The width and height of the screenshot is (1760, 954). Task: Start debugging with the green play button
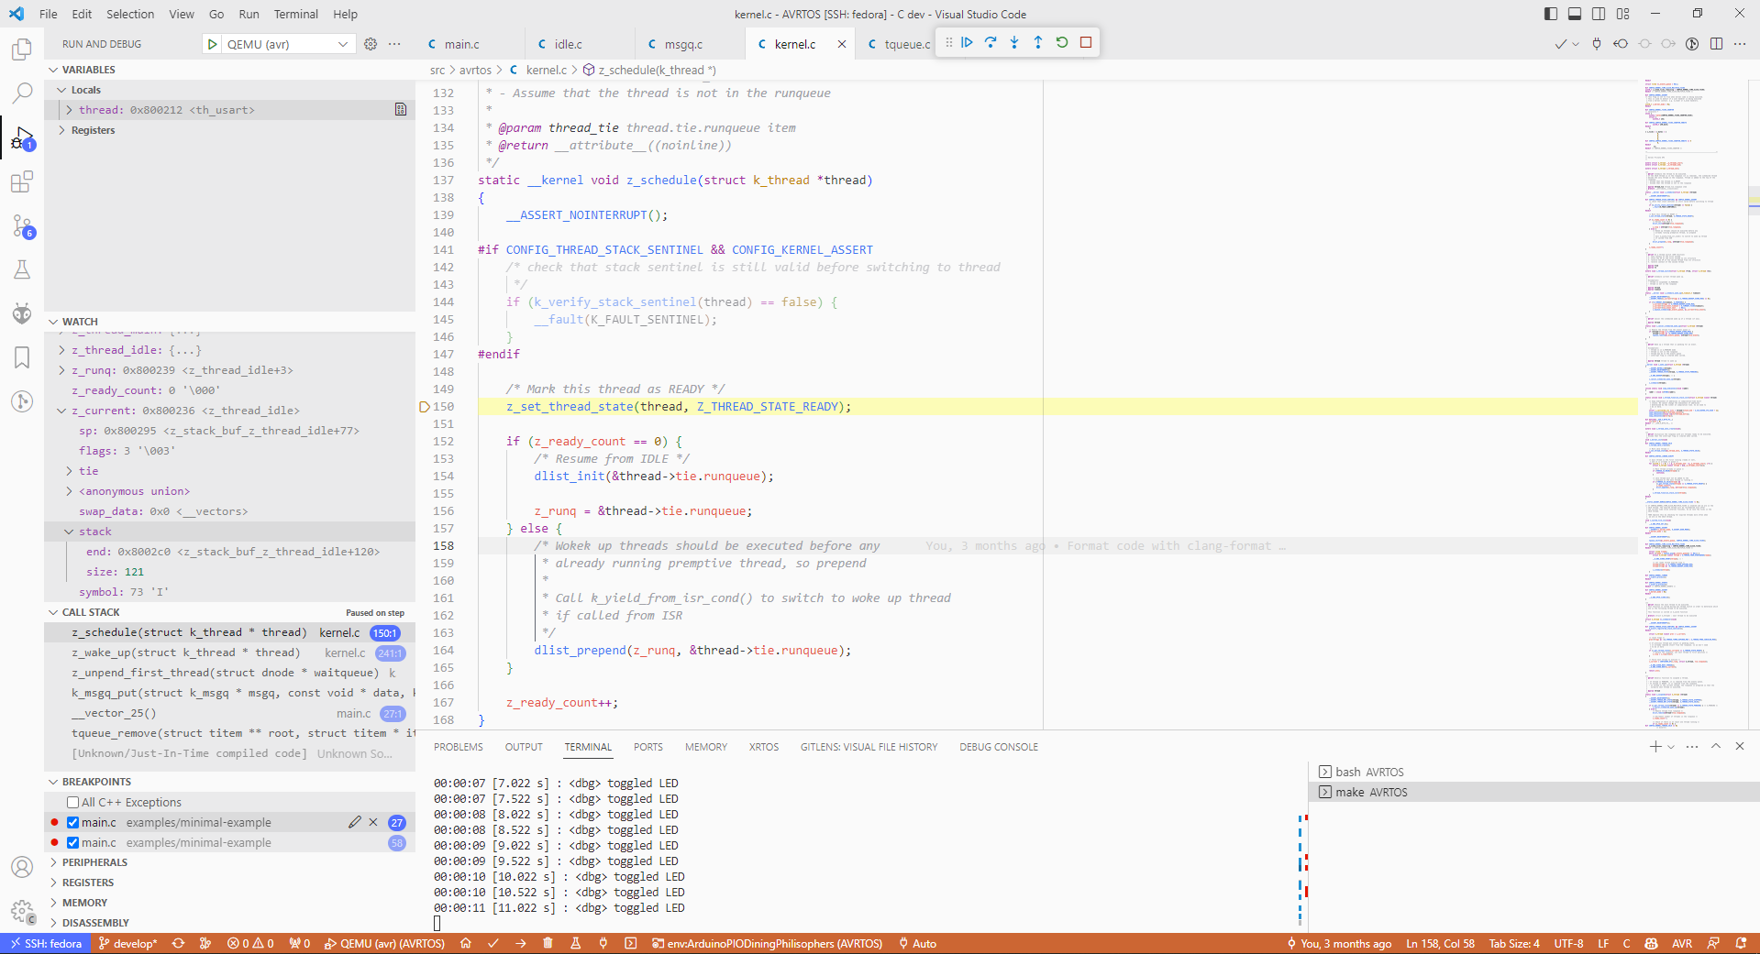click(213, 44)
